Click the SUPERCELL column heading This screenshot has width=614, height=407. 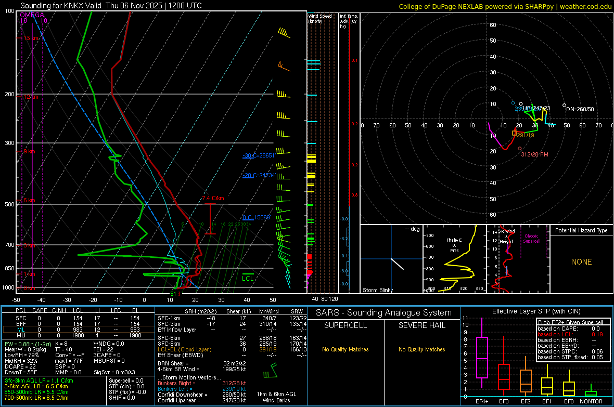[346, 325]
